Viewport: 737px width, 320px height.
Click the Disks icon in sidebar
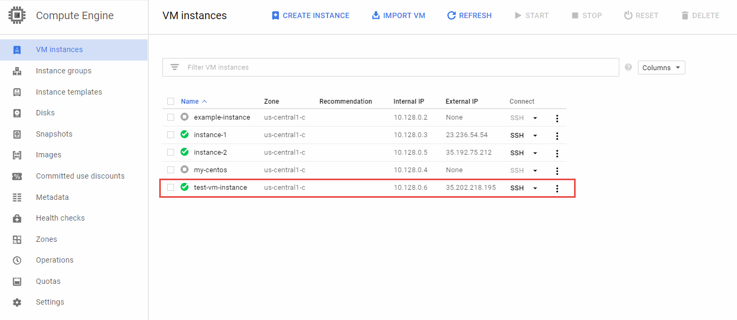click(x=17, y=113)
